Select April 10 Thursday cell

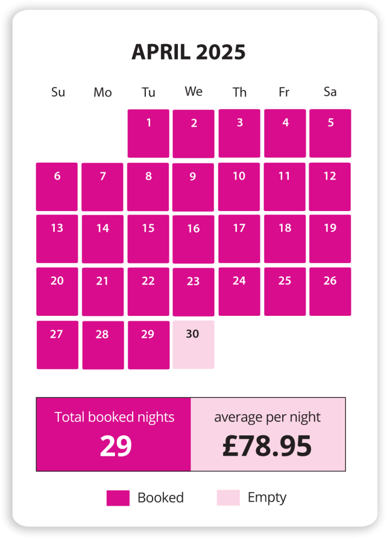coord(239,186)
